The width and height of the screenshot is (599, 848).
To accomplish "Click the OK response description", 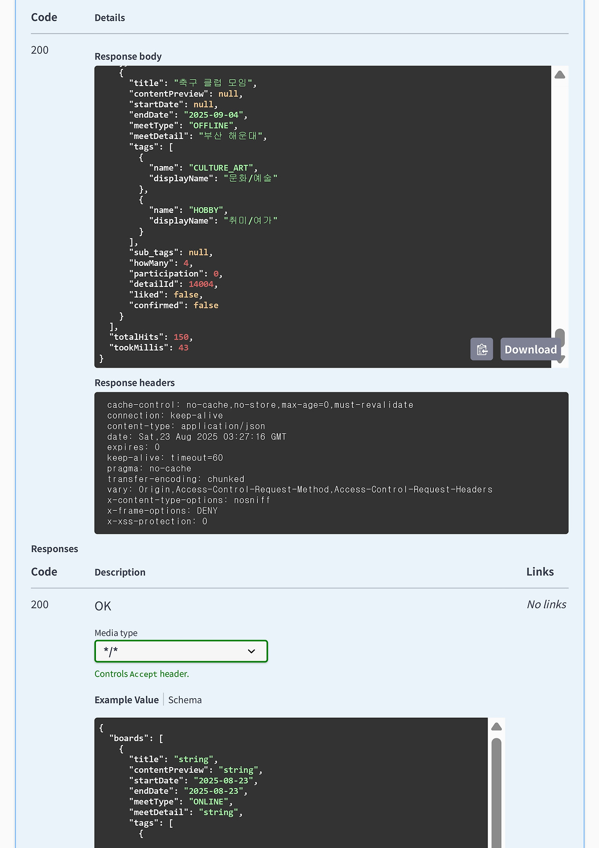I will [103, 606].
